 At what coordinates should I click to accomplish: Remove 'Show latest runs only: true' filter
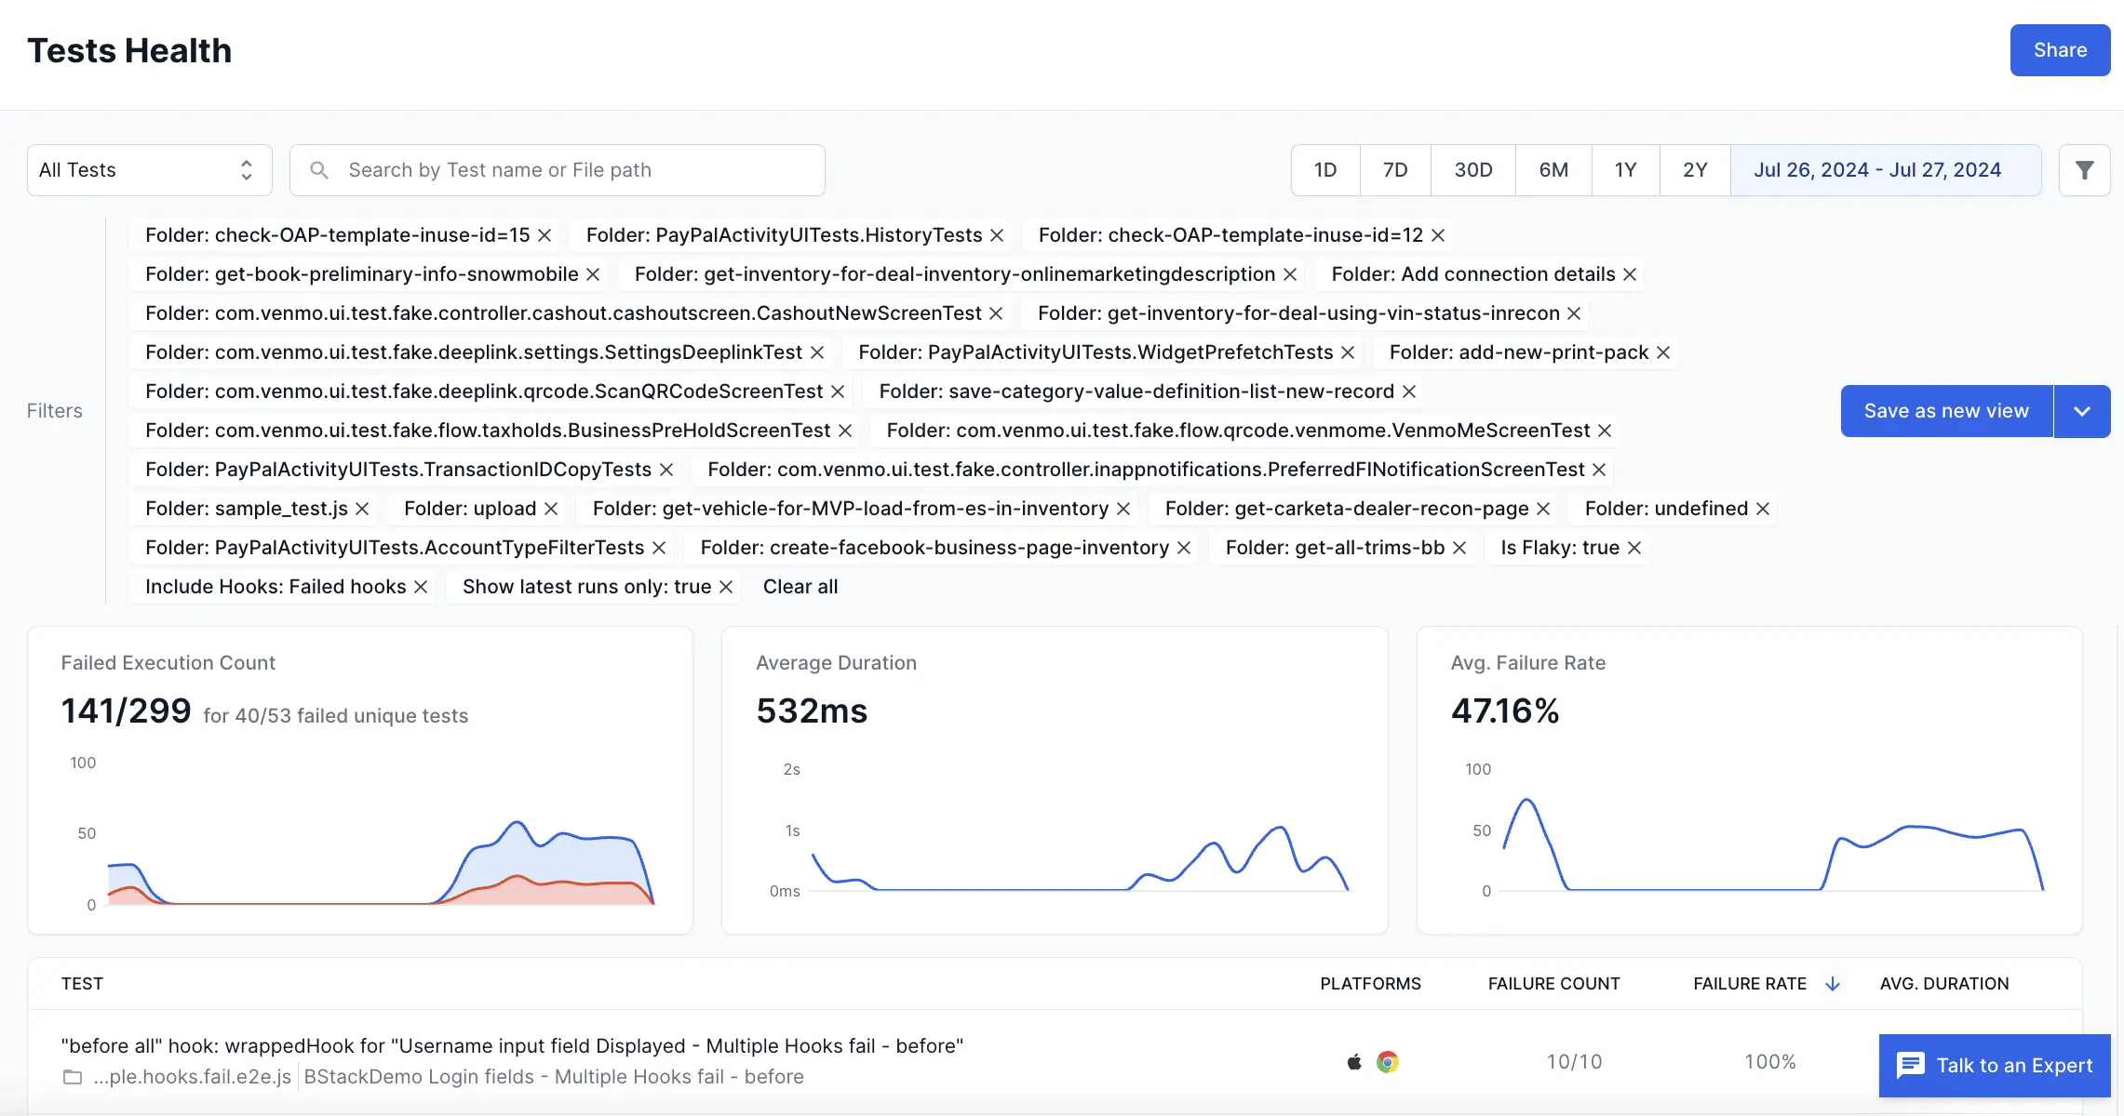click(x=727, y=587)
